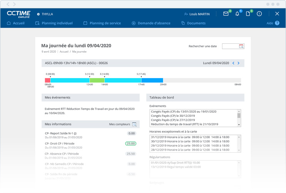Viewport: 286px width, 193px height.
Task: Open the calendar date picker icon
Action: [241, 46]
